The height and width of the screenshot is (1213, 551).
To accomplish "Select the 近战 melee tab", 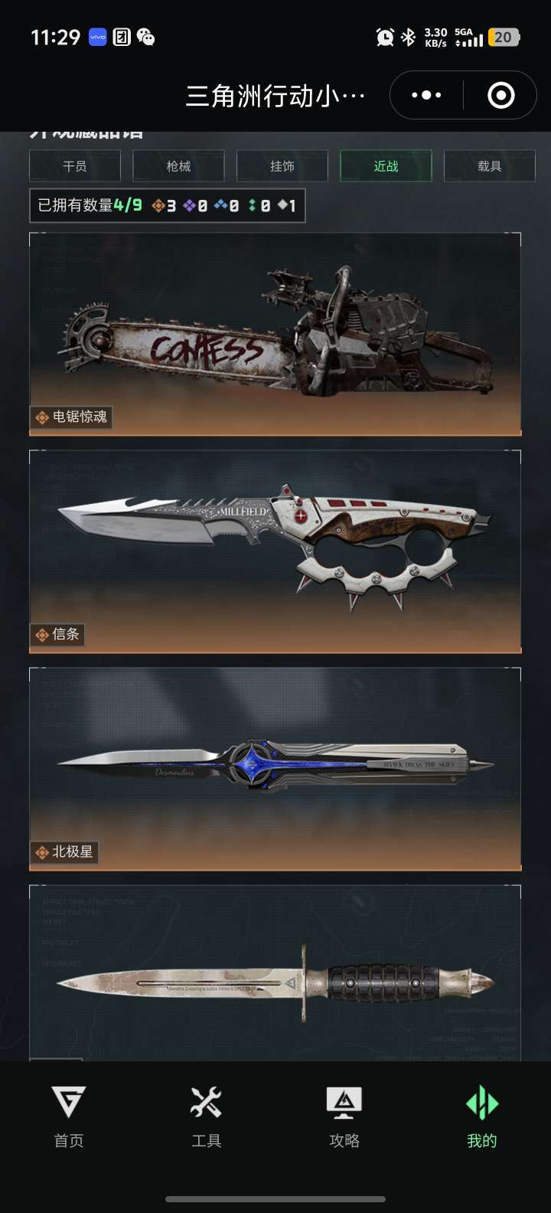I will click(386, 166).
